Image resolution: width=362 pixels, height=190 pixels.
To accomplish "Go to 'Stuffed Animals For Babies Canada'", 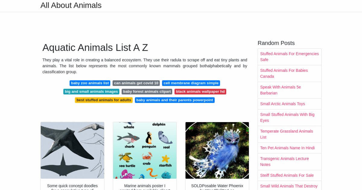I will 284,73.
